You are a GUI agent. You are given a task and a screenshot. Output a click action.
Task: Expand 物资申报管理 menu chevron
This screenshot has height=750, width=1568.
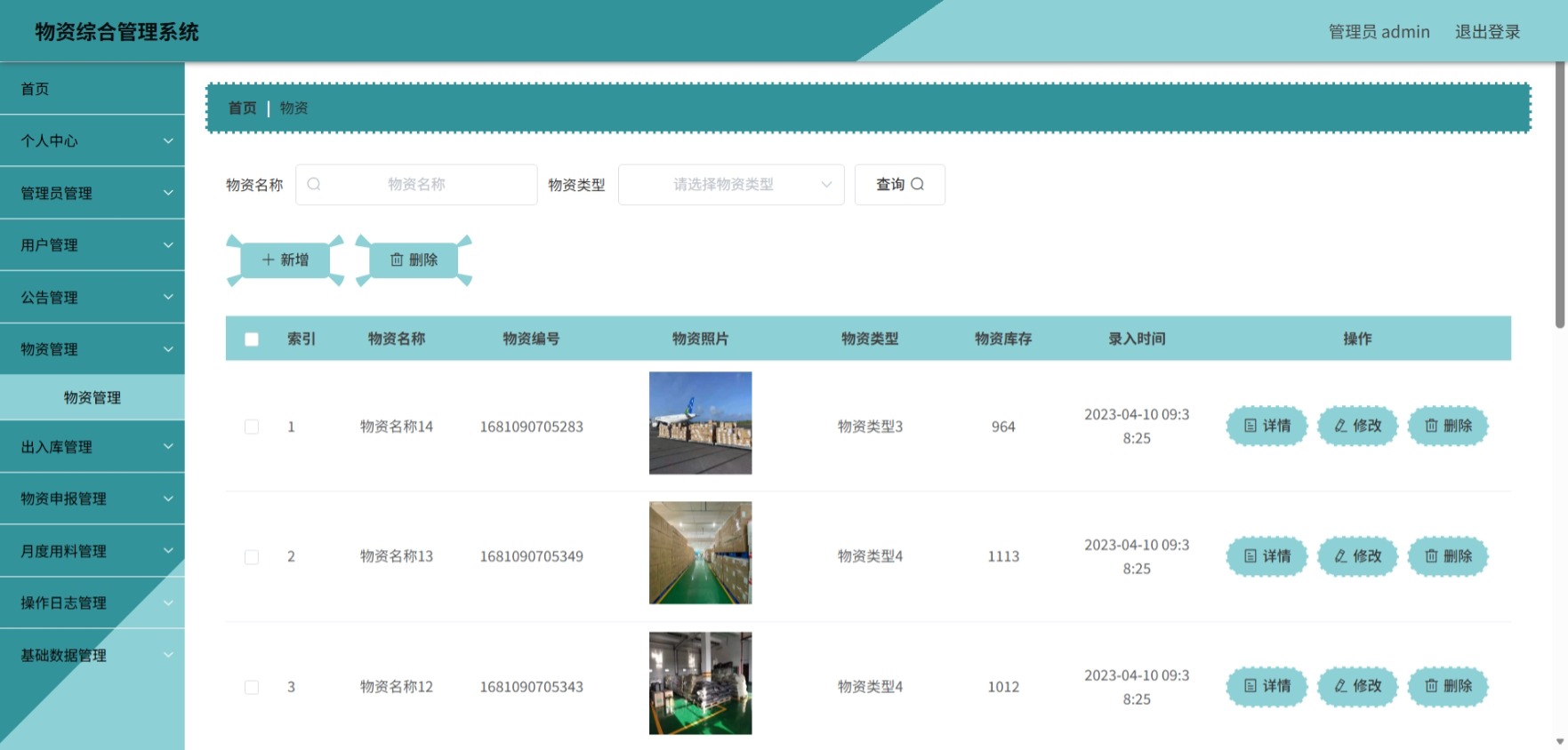click(168, 499)
